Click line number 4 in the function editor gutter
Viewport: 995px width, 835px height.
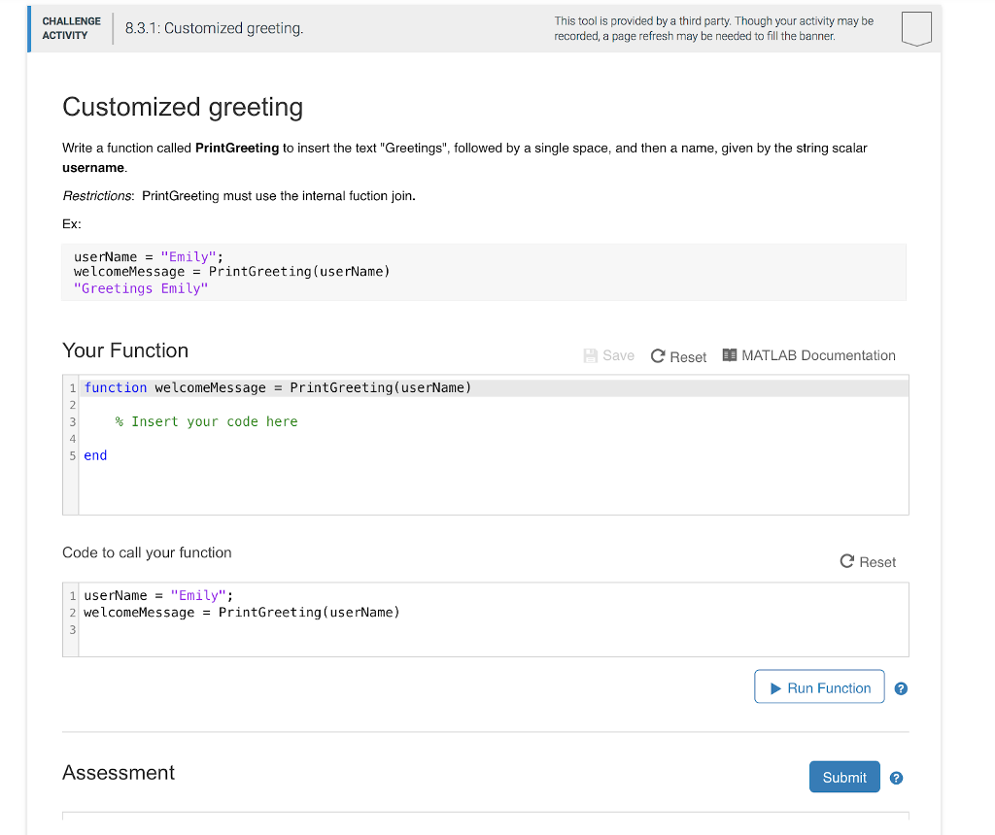click(x=71, y=439)
